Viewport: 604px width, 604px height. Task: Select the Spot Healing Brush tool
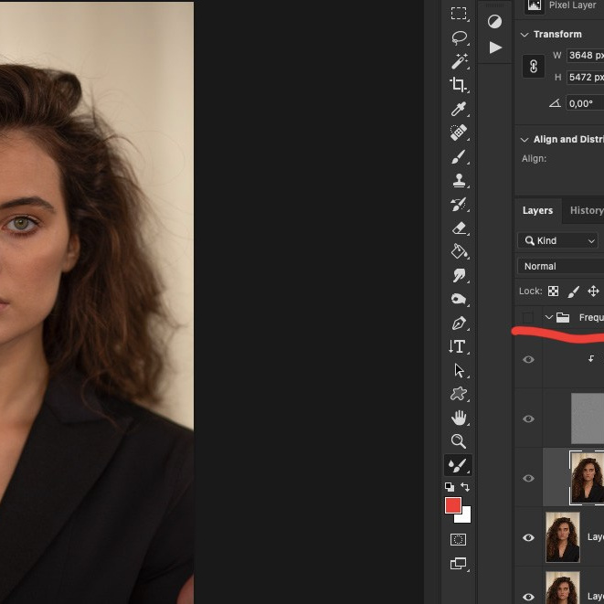459,132
